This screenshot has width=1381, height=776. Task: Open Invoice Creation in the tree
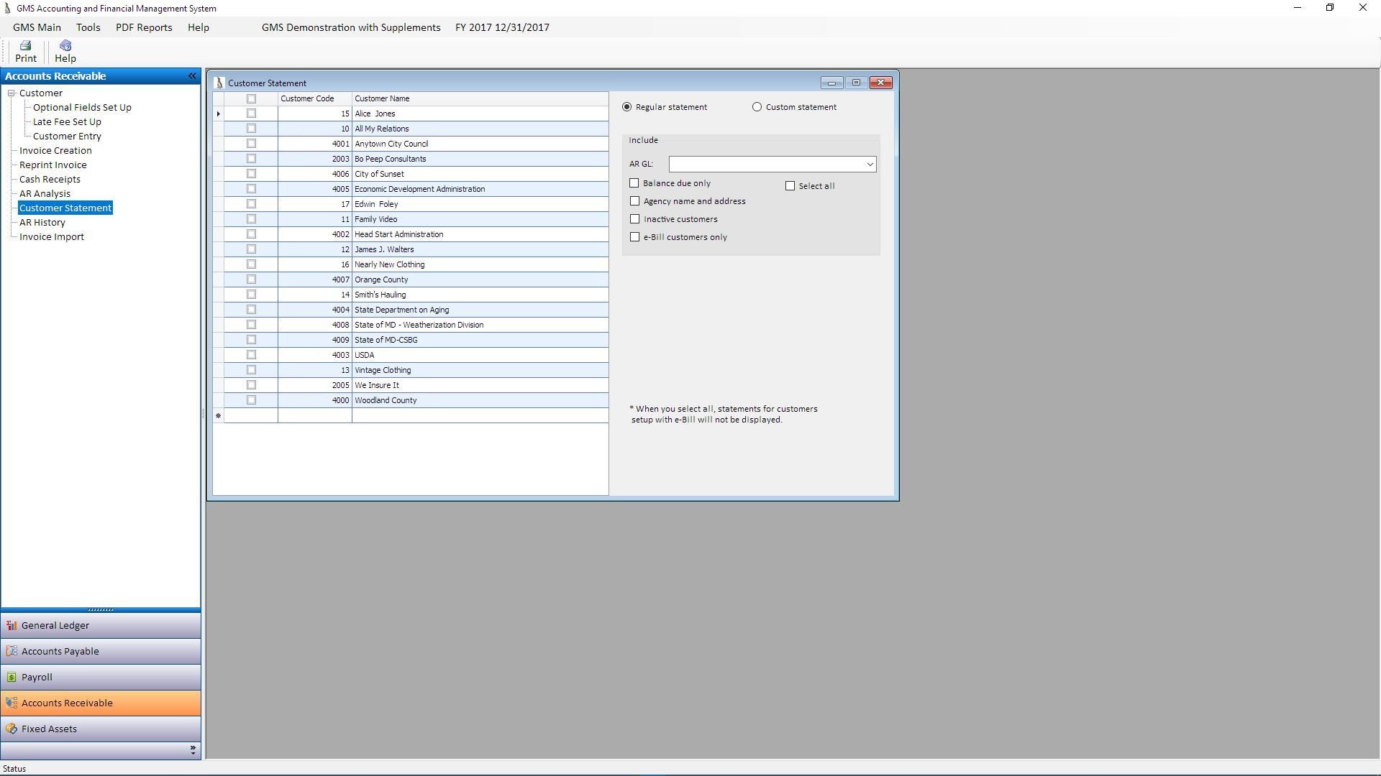[x=55, y=151]
